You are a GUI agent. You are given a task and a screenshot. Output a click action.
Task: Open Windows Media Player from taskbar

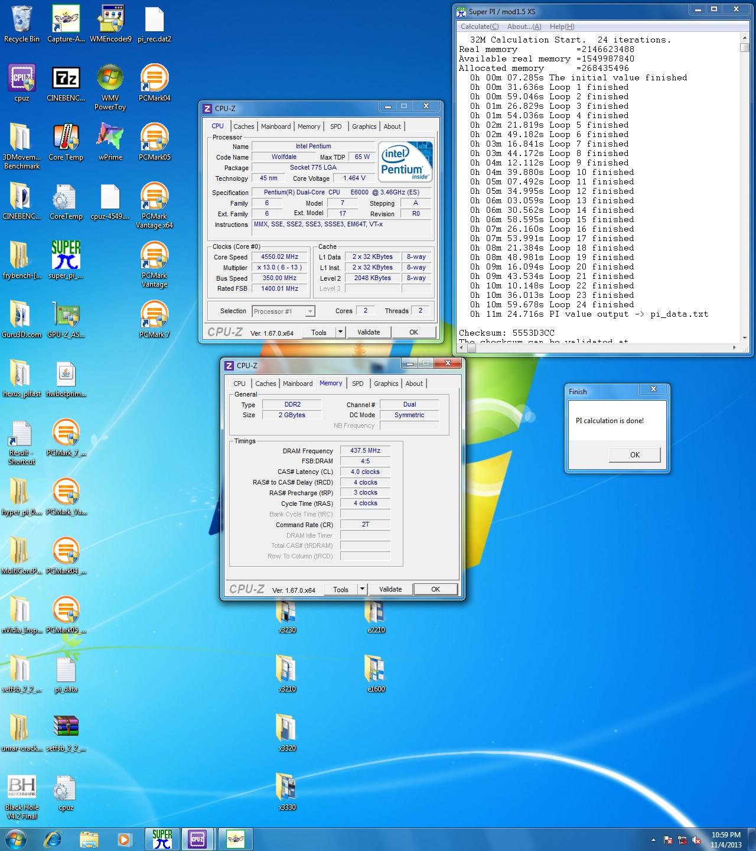(x=124, y=839)
